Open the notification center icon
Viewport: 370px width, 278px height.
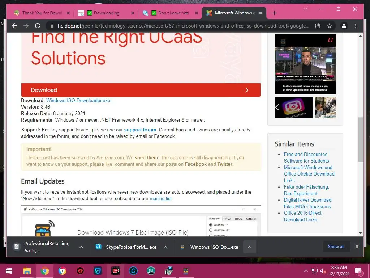coord(358,271)
